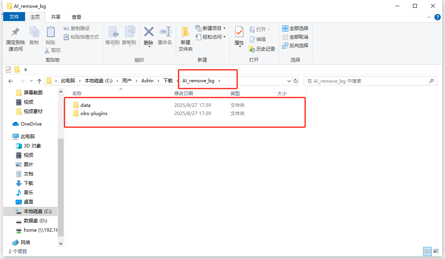Click the 重命名 rename icon
The height and width of the screenshot is (259, 445).
pyautogui.click(x=165, y=32)
